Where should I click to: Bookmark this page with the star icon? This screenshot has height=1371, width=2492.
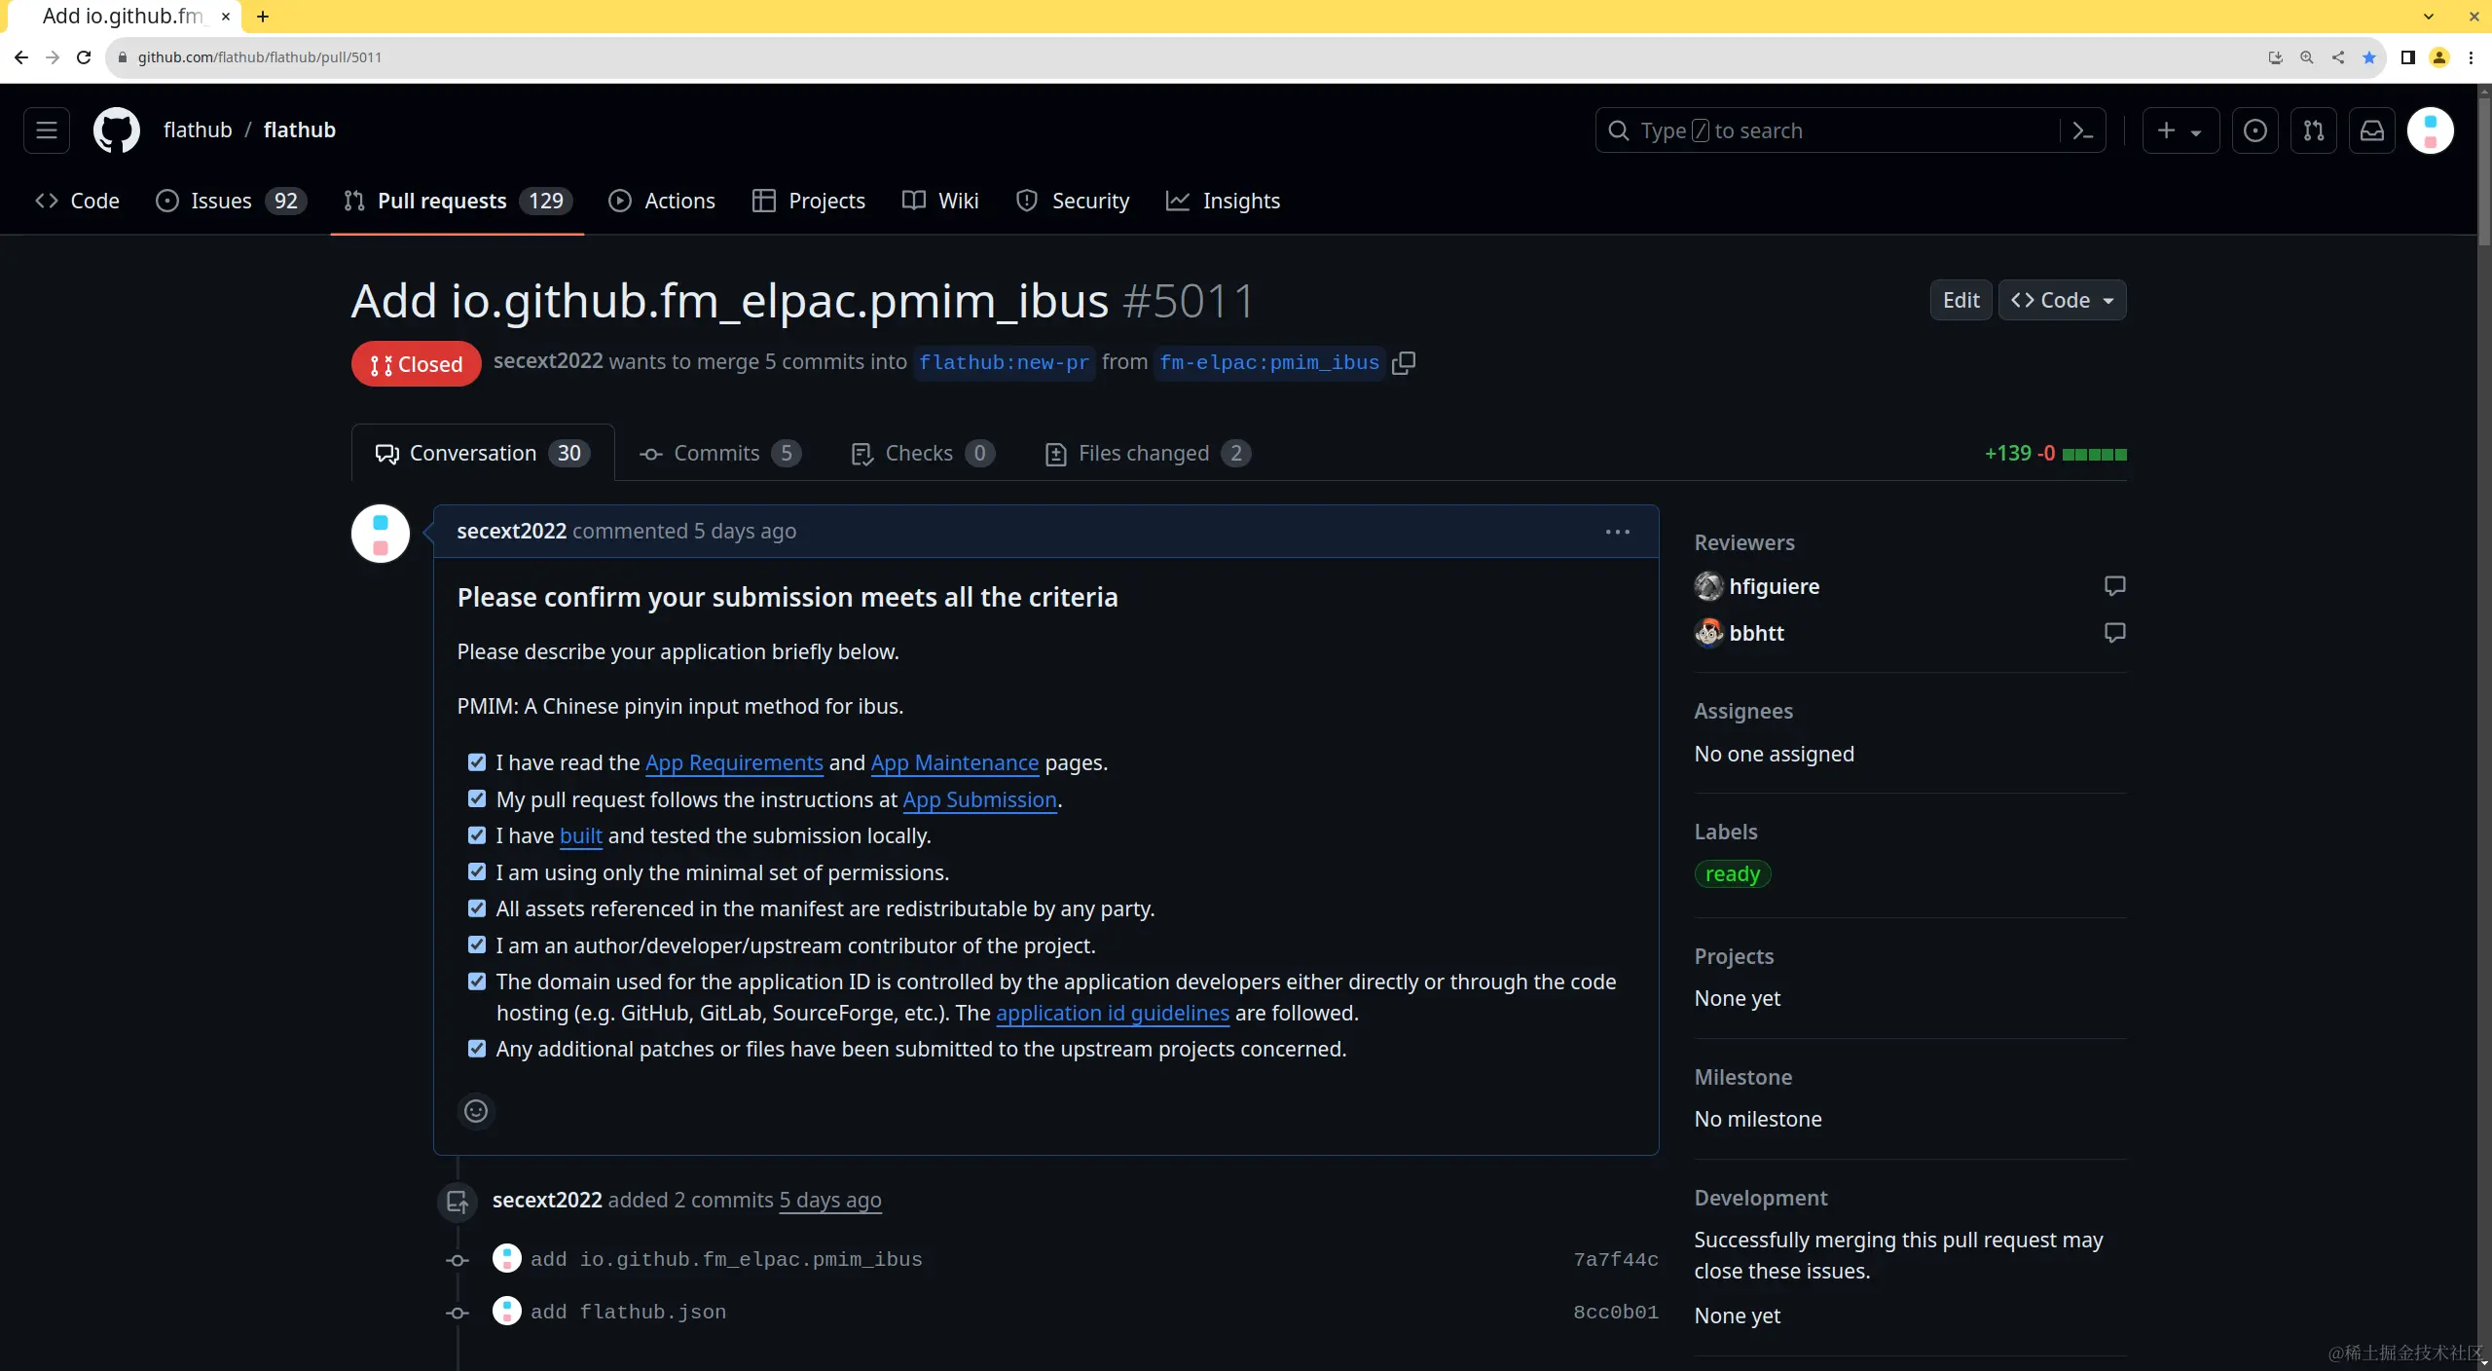pyautogui.click(x=2368, y=57)
